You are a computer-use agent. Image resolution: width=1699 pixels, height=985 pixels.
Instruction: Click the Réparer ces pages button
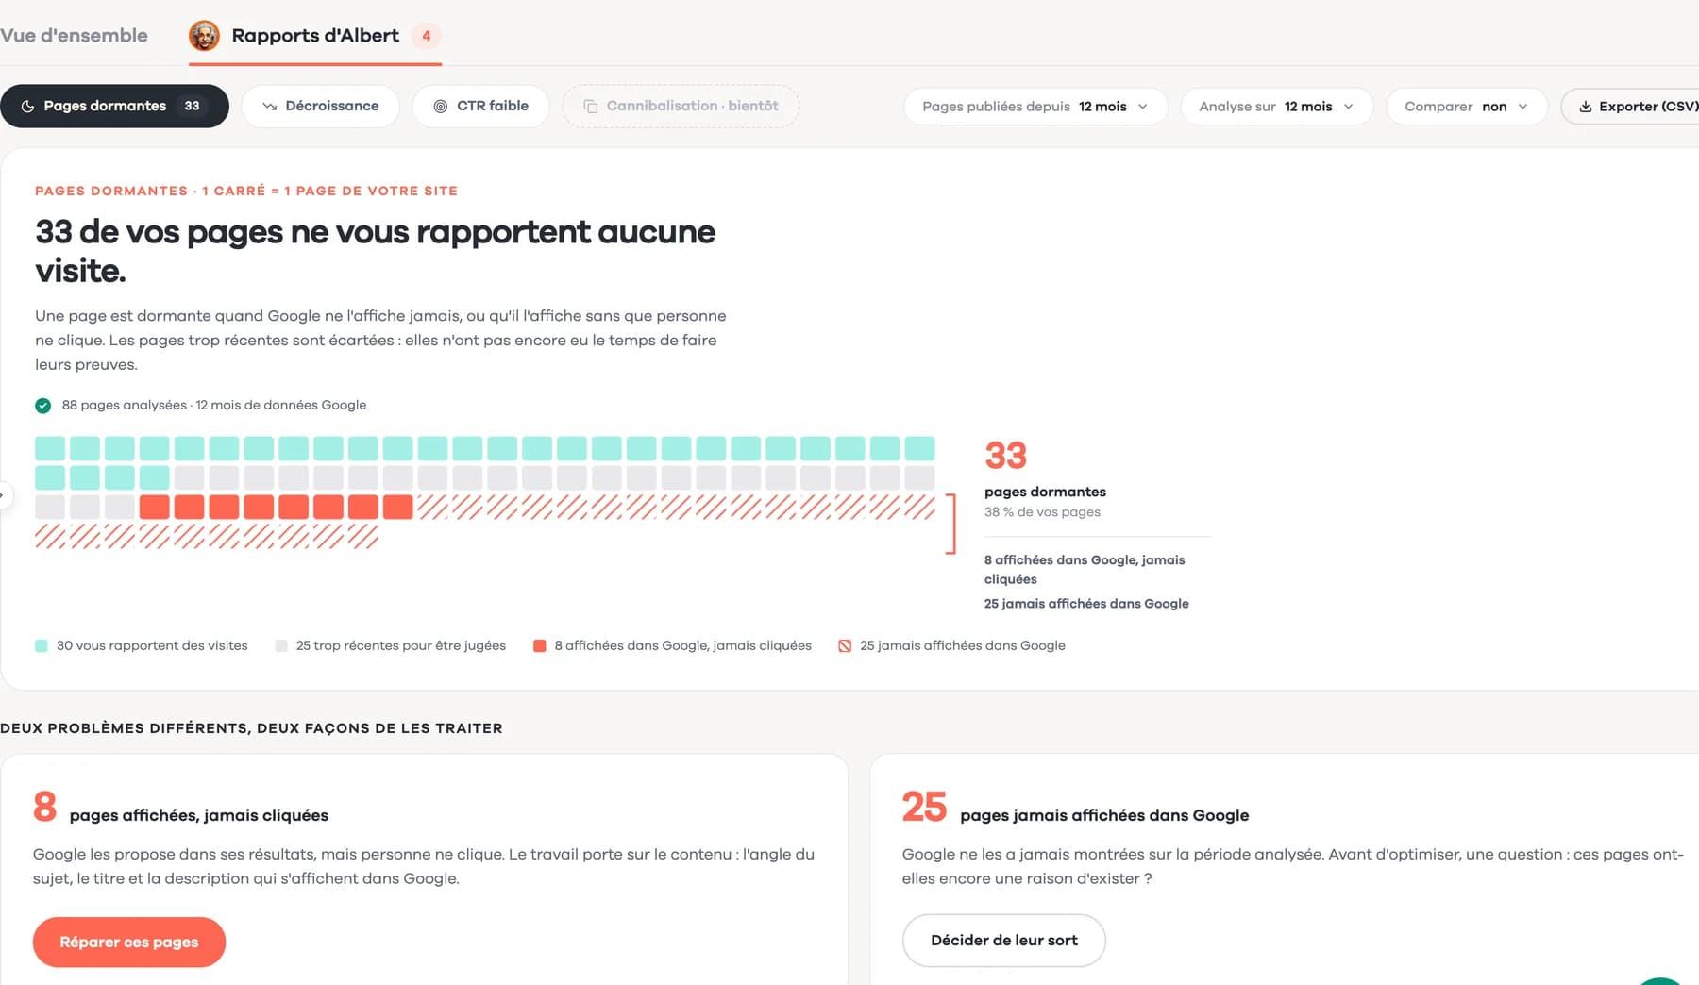point(129,942)
